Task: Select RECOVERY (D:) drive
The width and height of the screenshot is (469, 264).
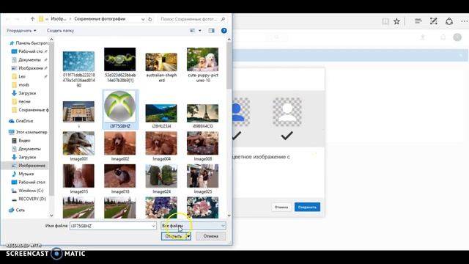Action: tap(32, 199)
